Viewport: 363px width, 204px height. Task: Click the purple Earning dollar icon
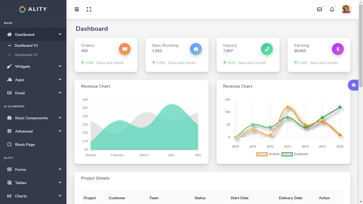pos(338,49)
